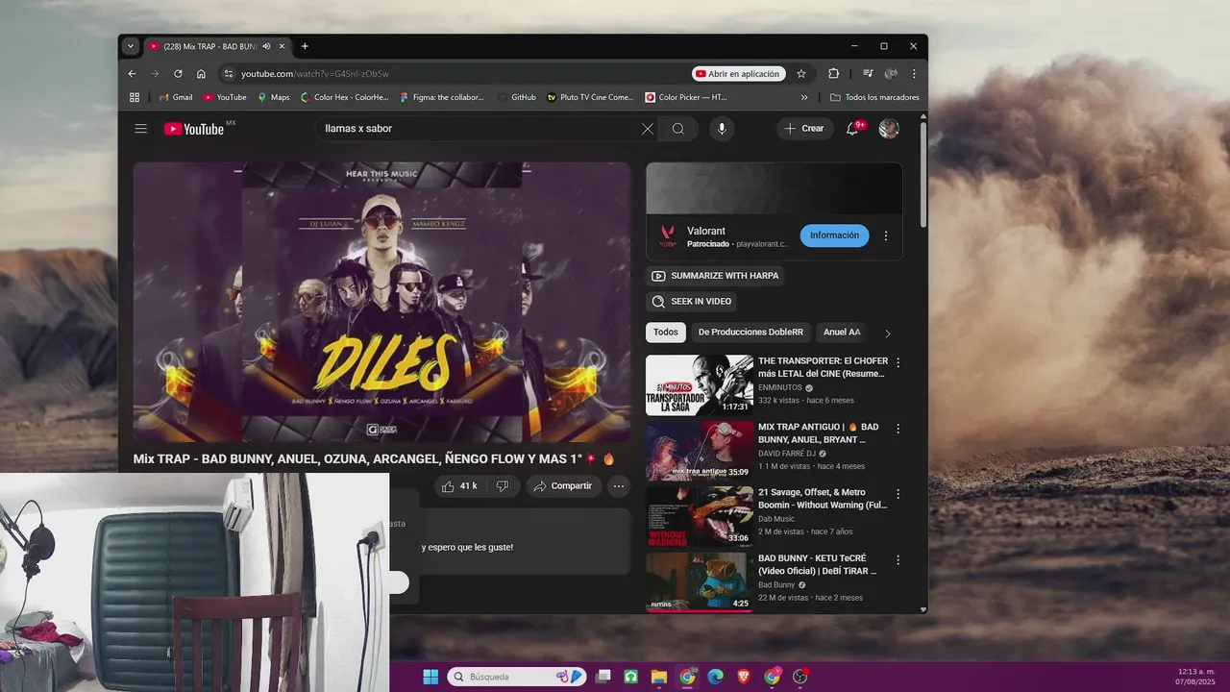Open the Color Hex bookmark
The image size is (1230, 692).
[x=345, y=97]
